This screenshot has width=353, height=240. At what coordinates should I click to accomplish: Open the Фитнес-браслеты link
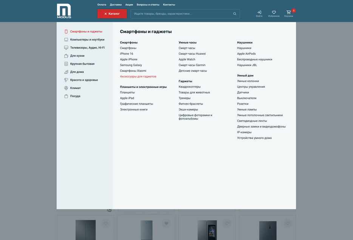pos(191,104)
